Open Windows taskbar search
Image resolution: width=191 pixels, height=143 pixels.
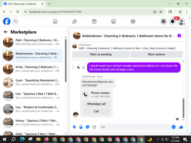coord(13,140)
